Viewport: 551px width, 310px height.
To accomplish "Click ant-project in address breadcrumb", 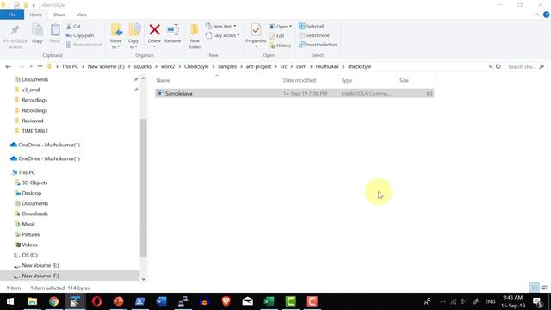I will coord(258,66).
